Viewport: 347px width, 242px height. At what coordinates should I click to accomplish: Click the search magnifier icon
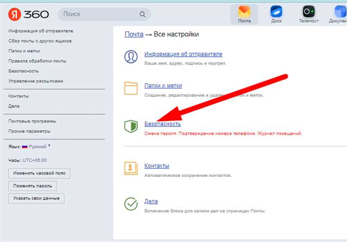(x=143, y=14)
